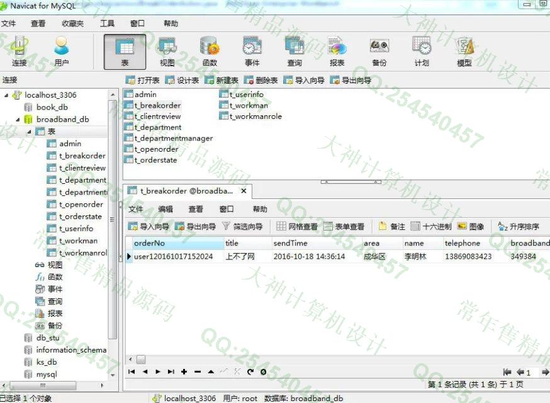Viewport: 550px width, 403px height.
Task: Select book_db in connection tree
Action: (x=52, y=107)
